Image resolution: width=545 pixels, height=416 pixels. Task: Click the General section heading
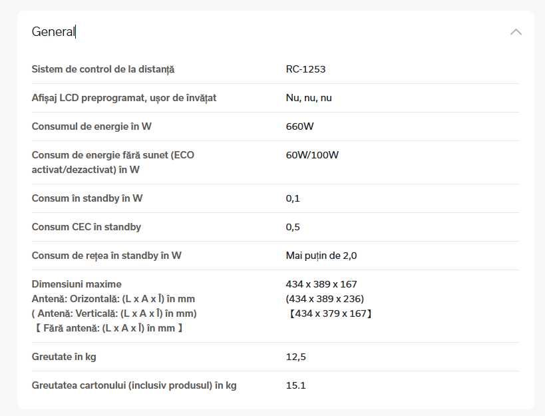(x=53, y=32)
